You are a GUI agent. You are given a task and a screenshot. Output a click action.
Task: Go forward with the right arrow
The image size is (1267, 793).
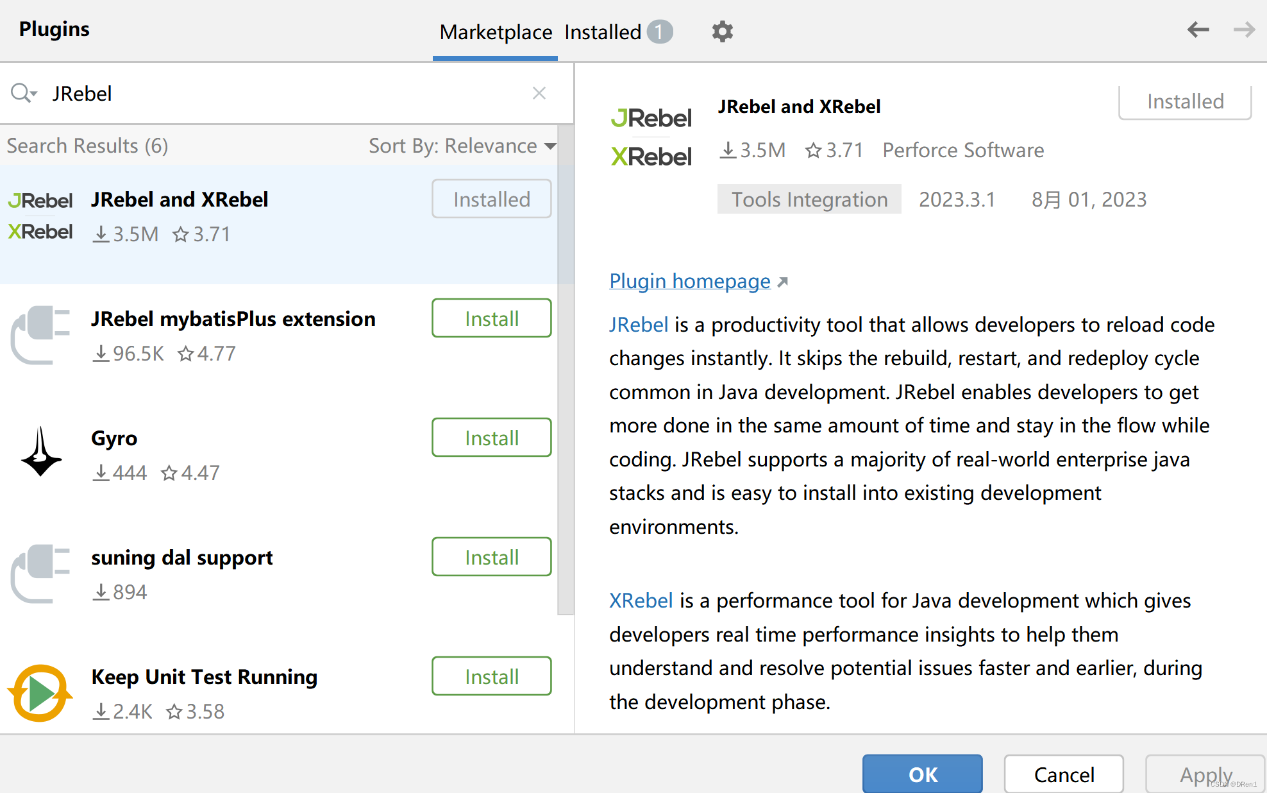tap(1244, 30)
